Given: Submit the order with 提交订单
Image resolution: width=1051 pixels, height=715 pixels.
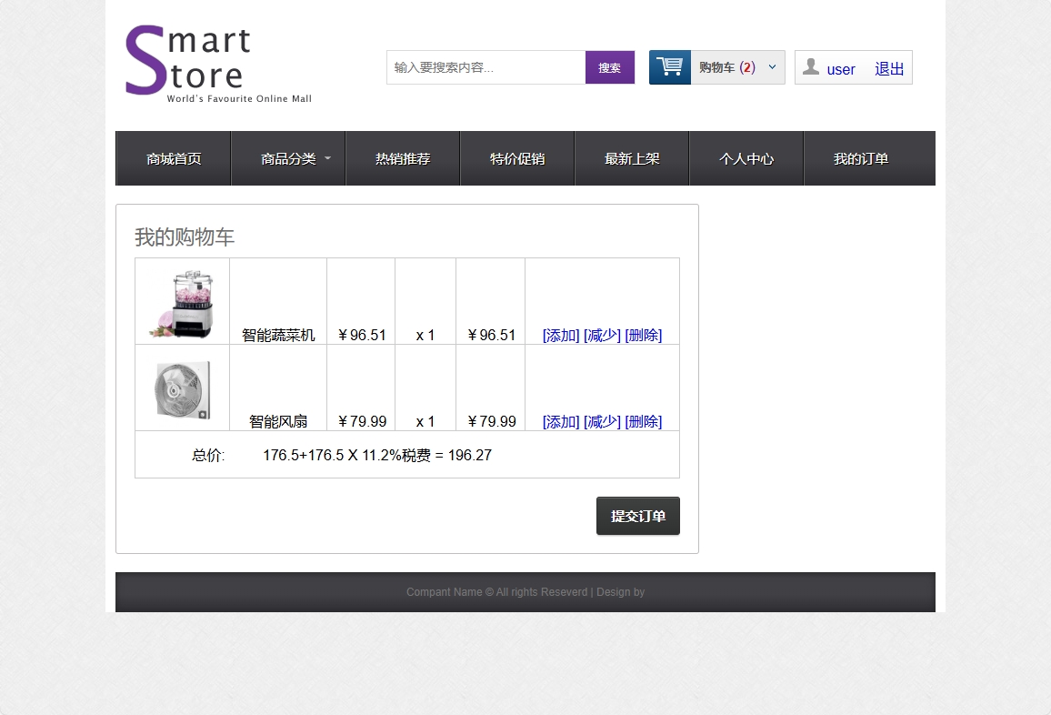Looking at the screenshot, I should 637,517.
